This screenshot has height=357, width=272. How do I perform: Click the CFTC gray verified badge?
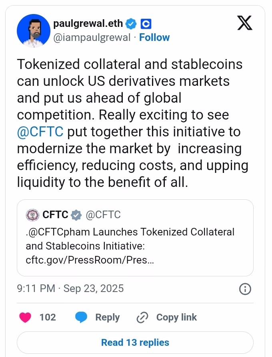click(76, 215)
